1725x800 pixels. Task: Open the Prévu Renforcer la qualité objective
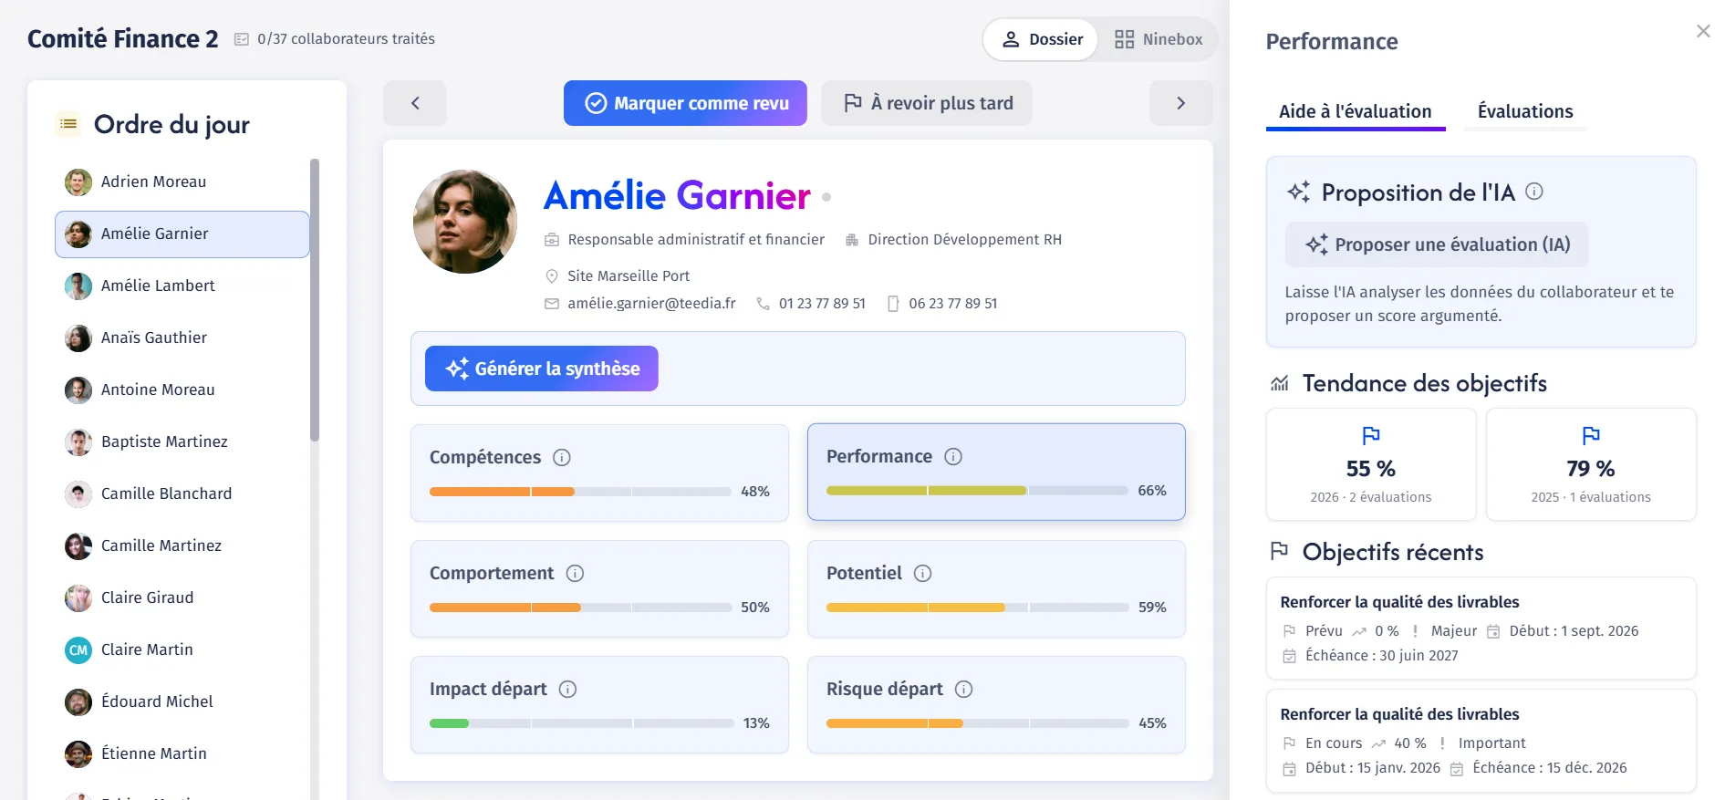click(1481, 629)
